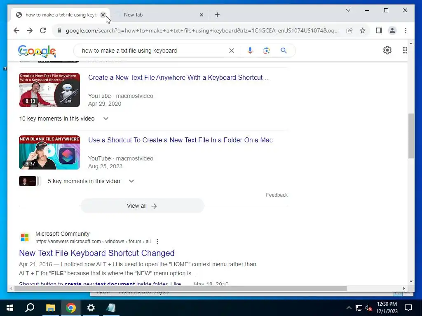Click the vertical page scrollbar thumb
The image size is (422, 316).
(411, 136)
